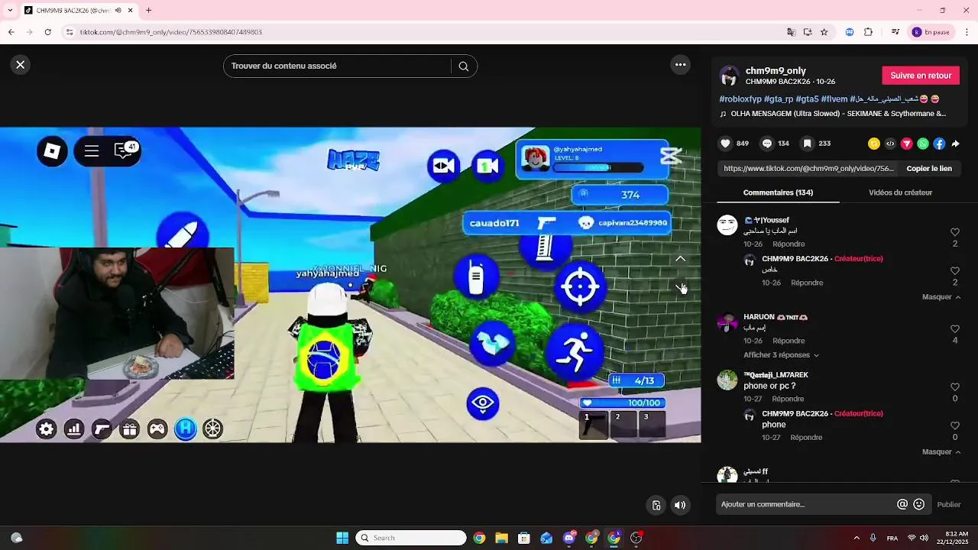
Task: Click Windows taskbar Search box
Action: coord(411,538)
